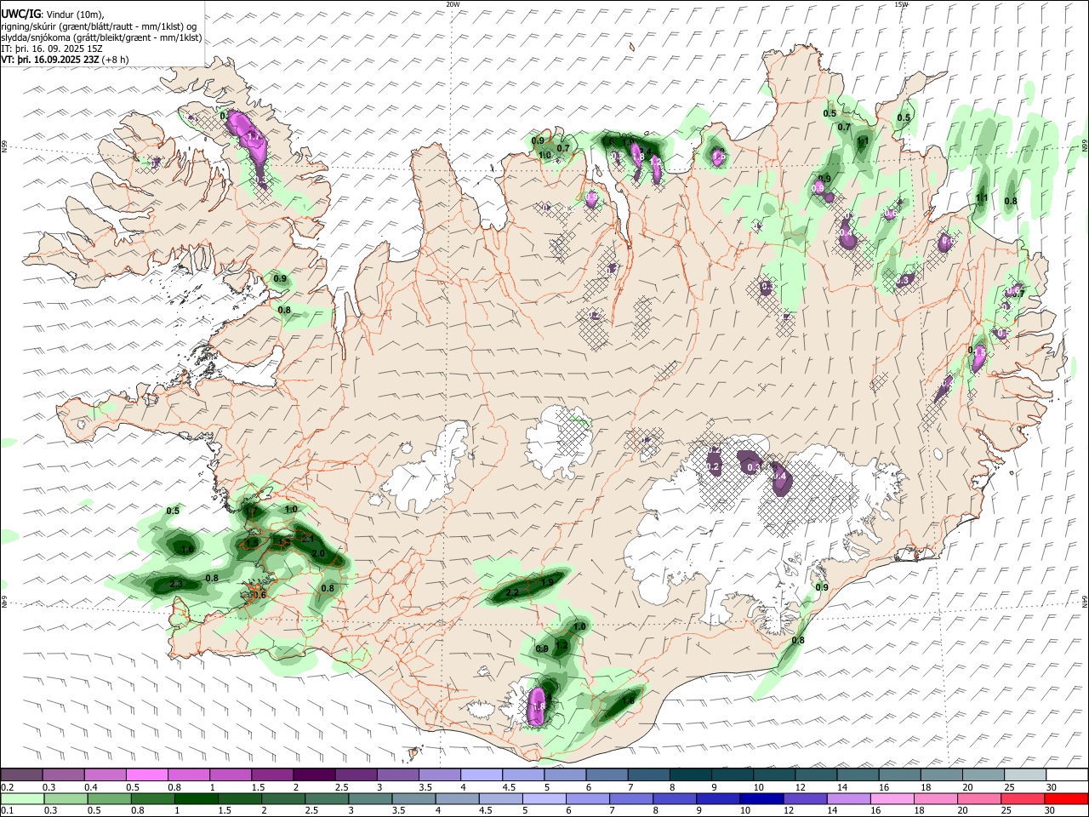Click the '20W' longitude label at the top edge
Image resolution: width=1089 pixels, height=817 pixels.
point(453,4)
